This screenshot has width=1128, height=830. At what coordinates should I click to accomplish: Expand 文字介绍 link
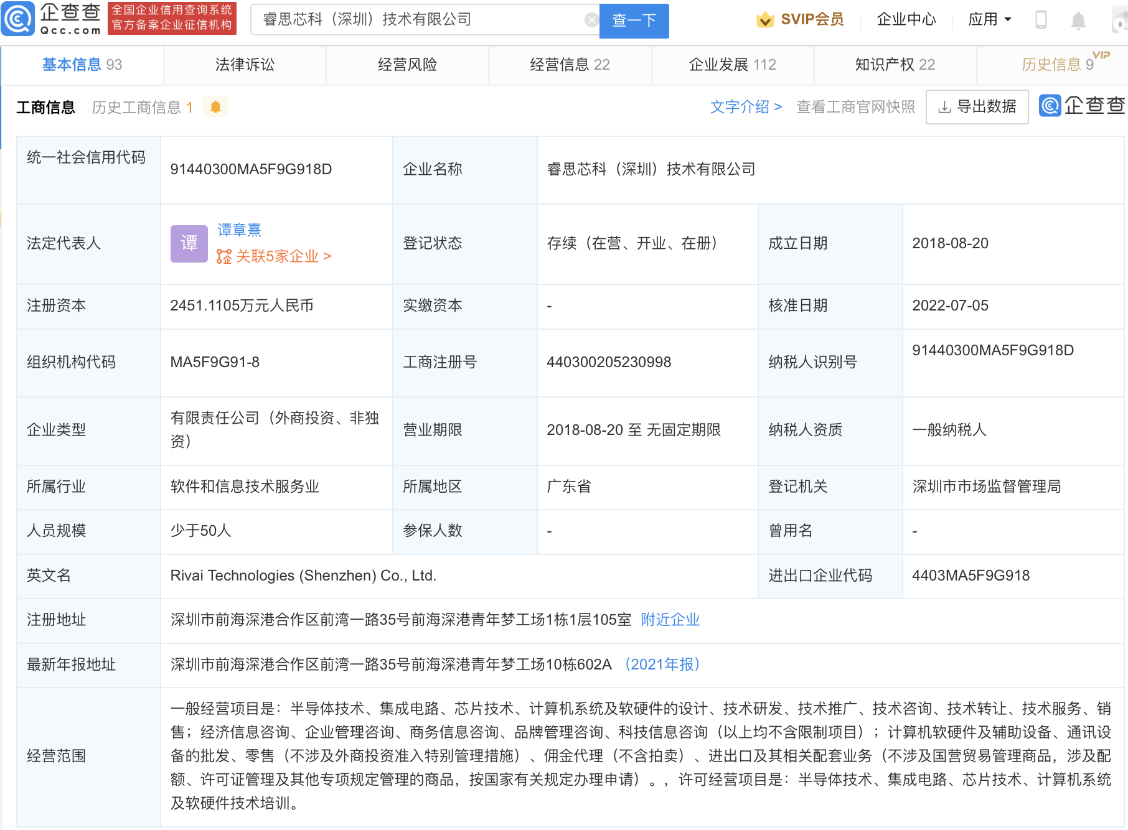coord(746,107)
